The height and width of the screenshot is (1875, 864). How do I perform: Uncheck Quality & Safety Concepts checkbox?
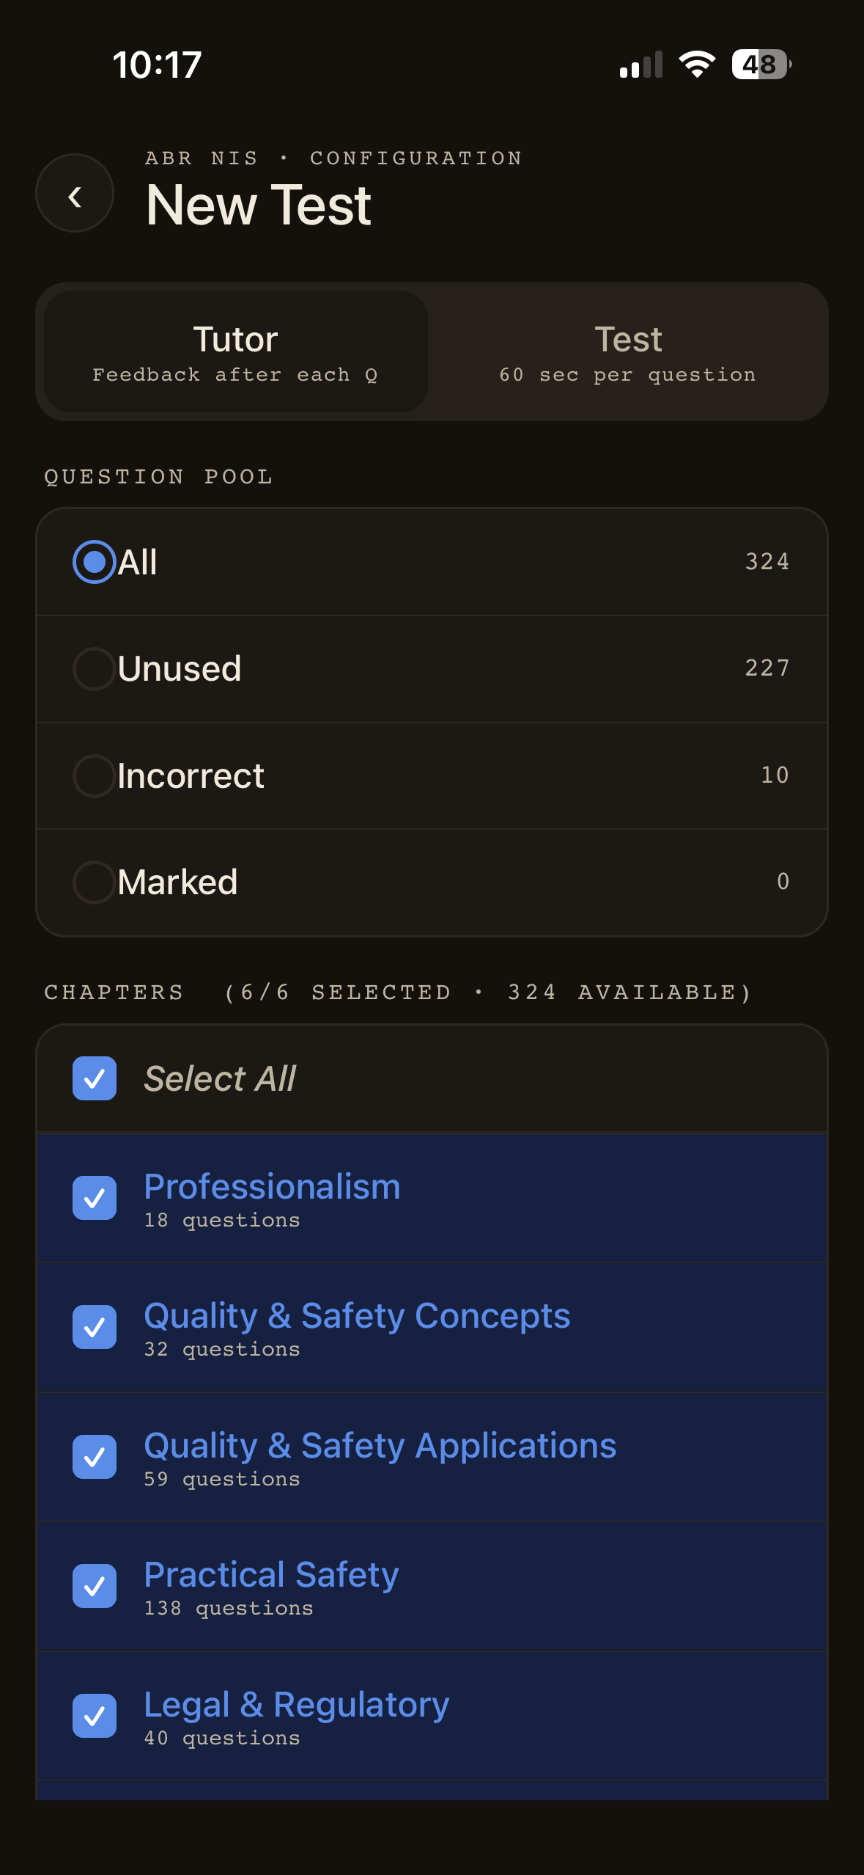click(95, 1328)
